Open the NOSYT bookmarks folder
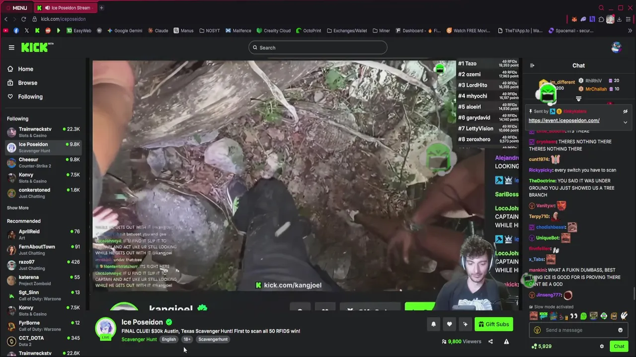The height and width of the screenshot is (357, 636). tap(209, 31)
